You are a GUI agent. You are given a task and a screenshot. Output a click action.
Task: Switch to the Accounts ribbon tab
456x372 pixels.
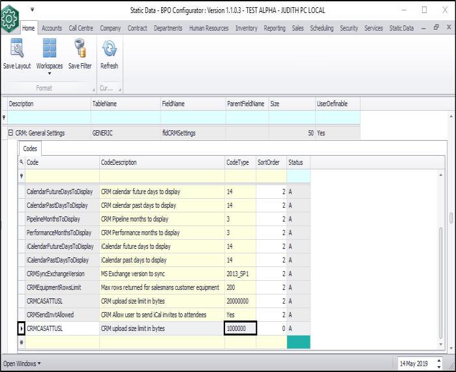tap(52, 28)
